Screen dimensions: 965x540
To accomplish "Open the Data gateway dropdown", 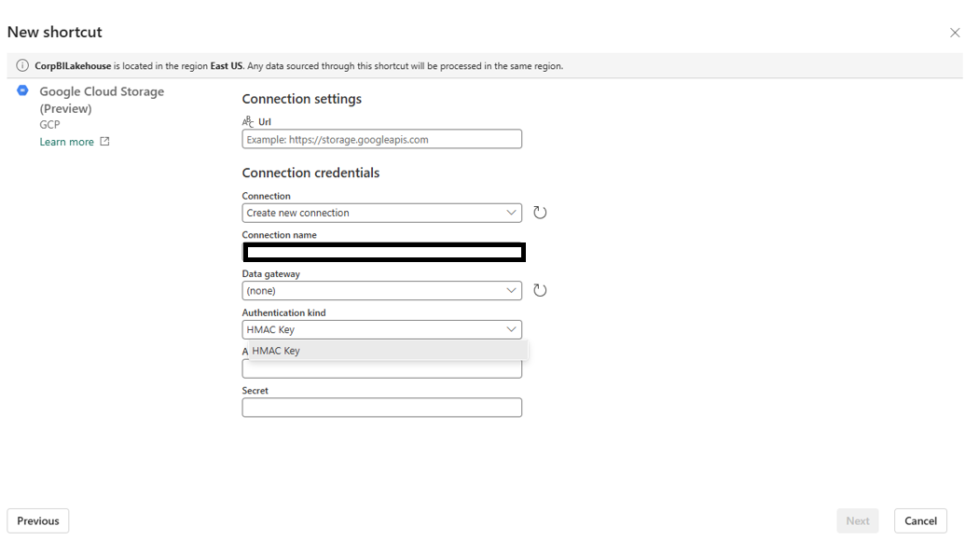I will (381, 290).
